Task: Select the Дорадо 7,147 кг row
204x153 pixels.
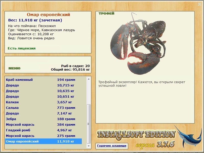Action: (43, 113)
